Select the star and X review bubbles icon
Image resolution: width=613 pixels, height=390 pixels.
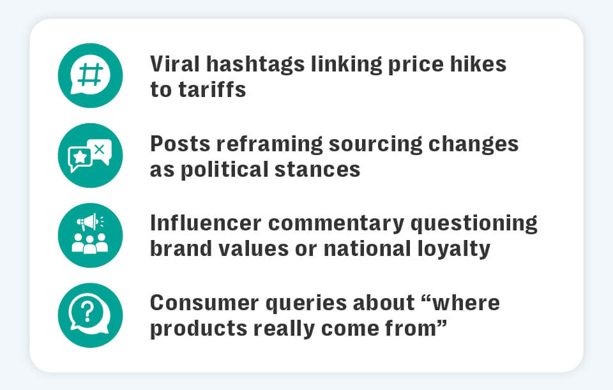90,155
